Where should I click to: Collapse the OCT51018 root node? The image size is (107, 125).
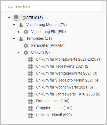coord(9,18)
